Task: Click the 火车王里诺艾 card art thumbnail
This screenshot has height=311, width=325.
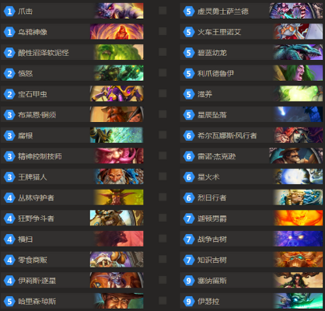Action: click(x=296, y=31)
